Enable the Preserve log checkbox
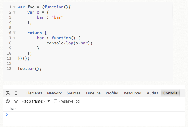 point(56,101)
